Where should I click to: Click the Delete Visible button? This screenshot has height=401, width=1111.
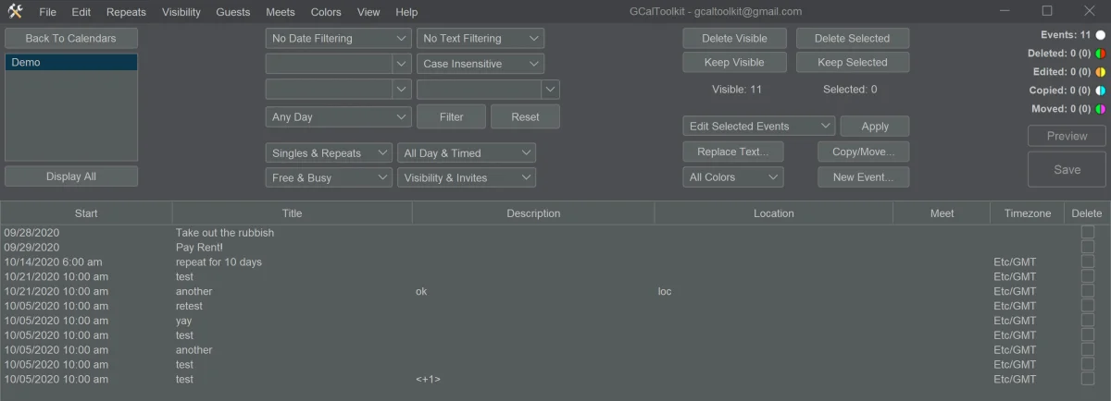click(x=735, y=39)
